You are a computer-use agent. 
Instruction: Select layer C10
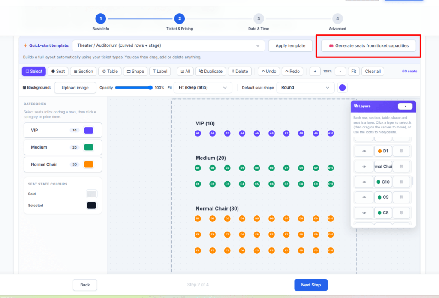[x=383, y=182]
